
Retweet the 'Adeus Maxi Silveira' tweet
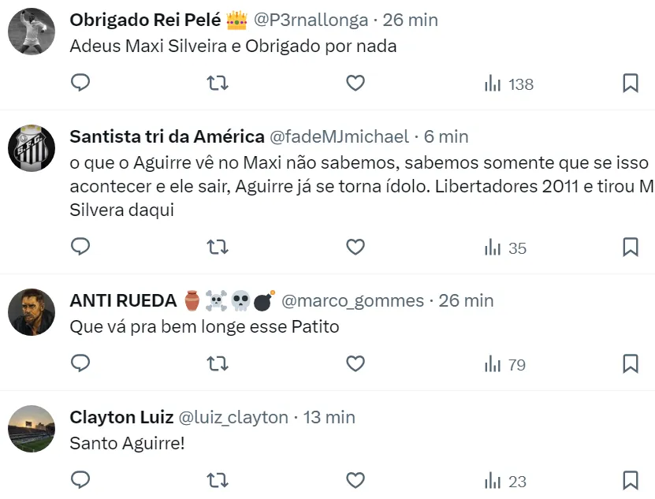(218, 83)
